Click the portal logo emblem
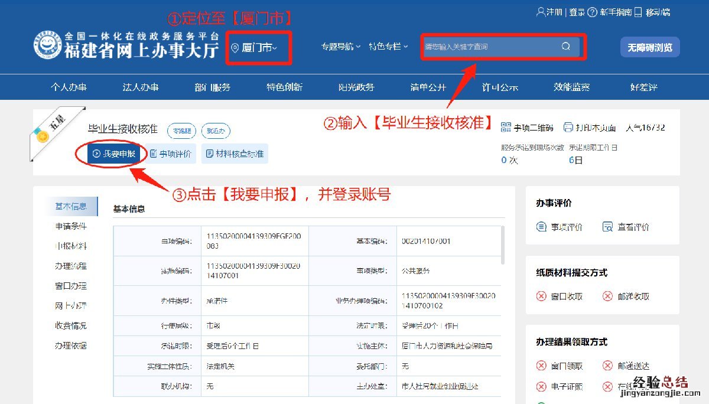The width and height of the screenshot is (709, 404). point(47,44)
